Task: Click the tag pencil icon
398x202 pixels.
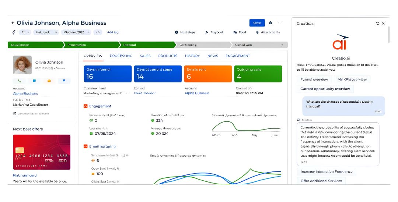Action: click(14, 32)
